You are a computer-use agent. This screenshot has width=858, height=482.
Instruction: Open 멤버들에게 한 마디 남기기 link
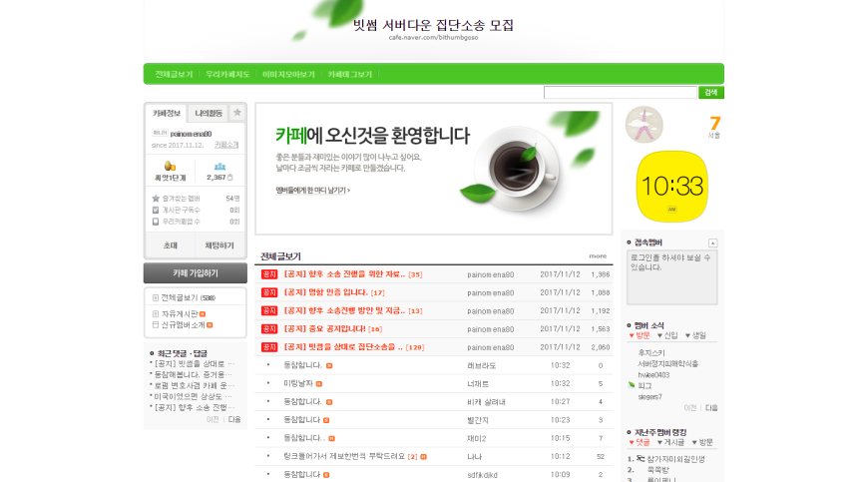pos(312,191)
